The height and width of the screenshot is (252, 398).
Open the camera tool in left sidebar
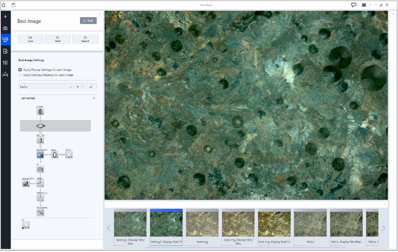coord(5,28)
